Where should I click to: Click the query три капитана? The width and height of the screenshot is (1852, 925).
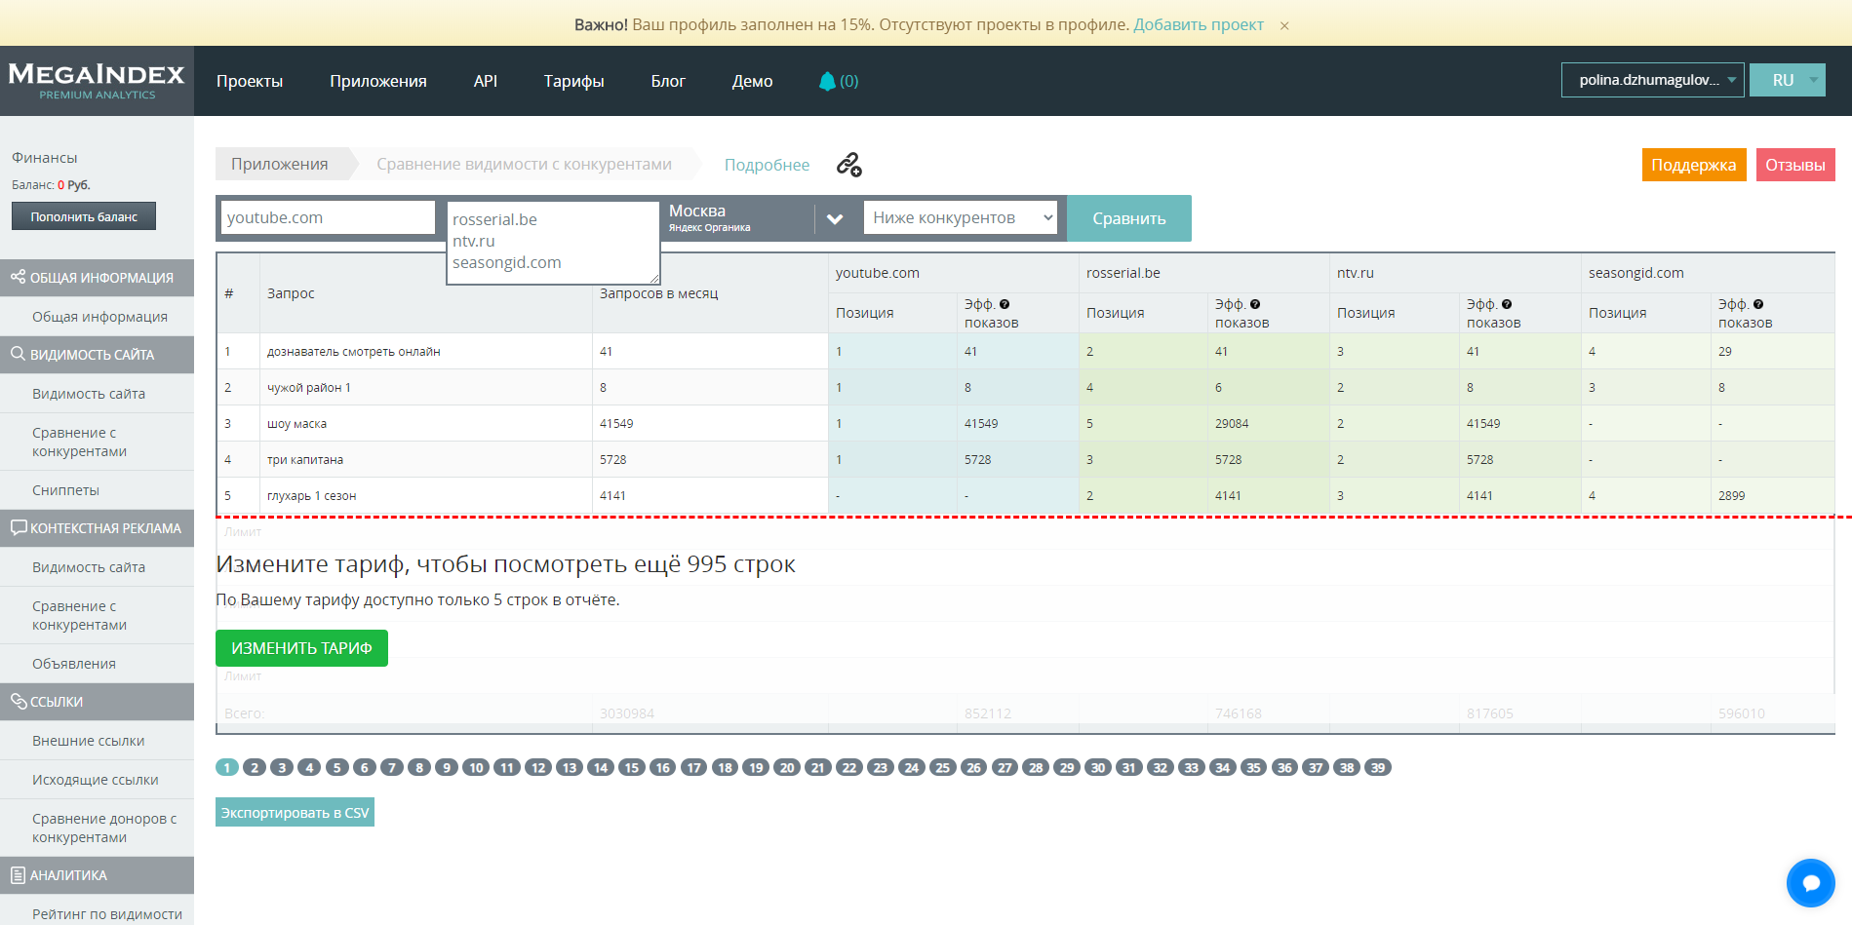tap(305, 460)
